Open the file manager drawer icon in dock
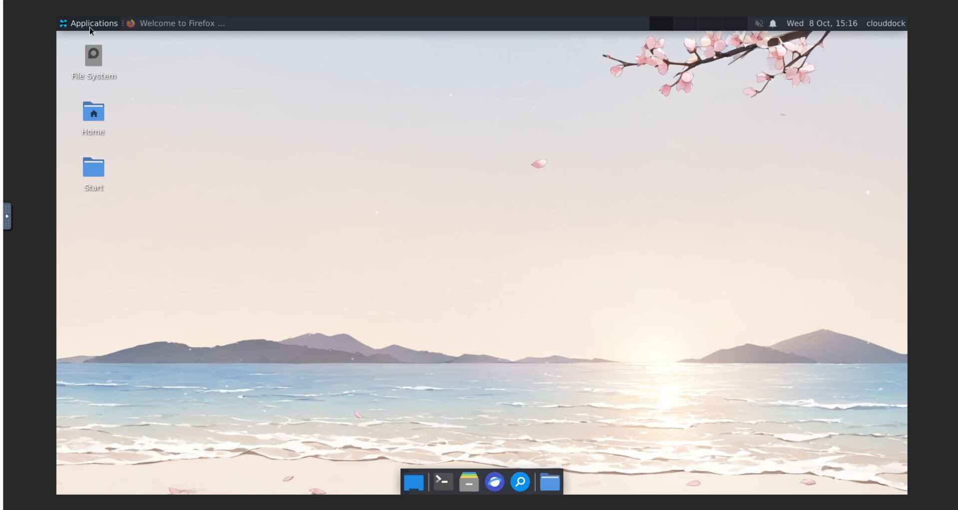The height and width of the screenshot is (510, 958). [x=469, y=482]
